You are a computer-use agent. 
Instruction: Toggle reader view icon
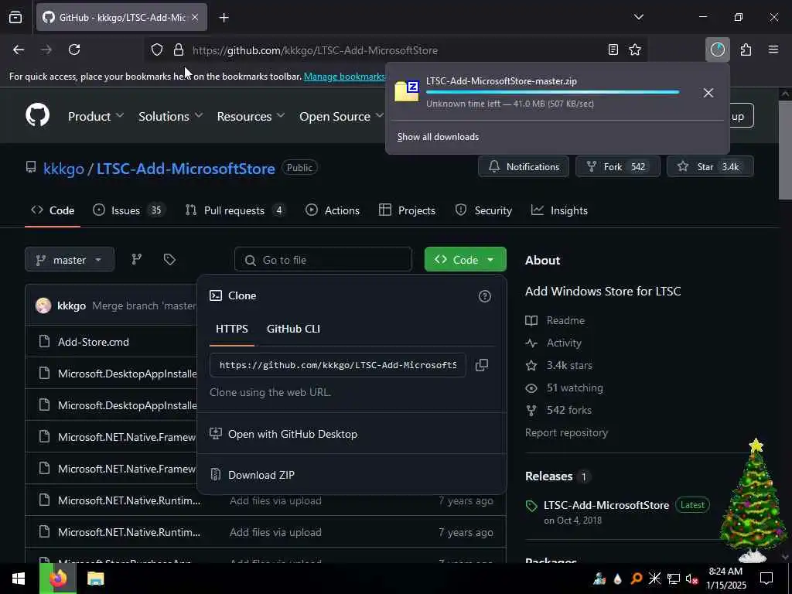coord(613,49)
